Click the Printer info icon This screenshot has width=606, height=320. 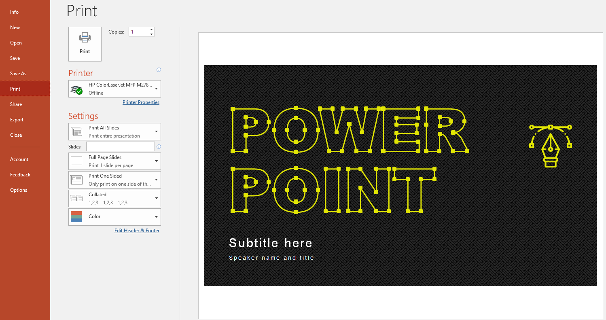click(x=159, y=70)
